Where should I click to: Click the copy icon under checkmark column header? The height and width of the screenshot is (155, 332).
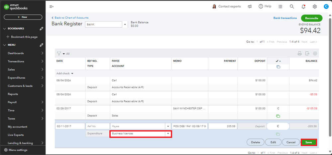(278, 67)
